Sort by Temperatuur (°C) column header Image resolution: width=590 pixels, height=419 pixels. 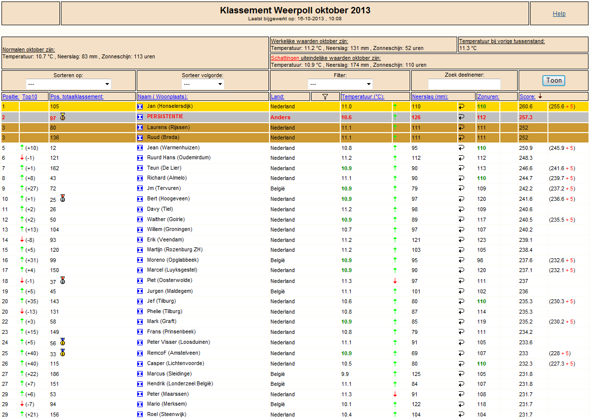click(x=363, y=96)
